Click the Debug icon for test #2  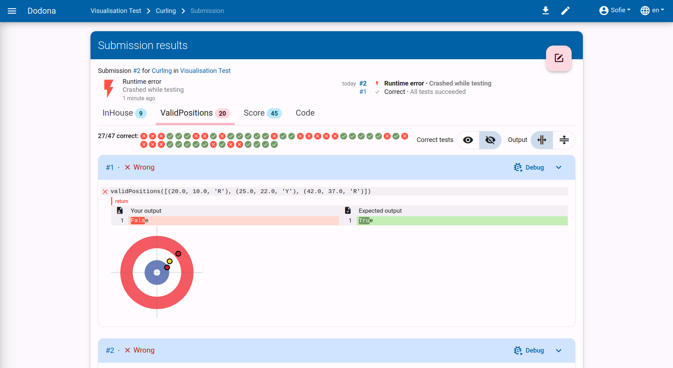[x=518, y=350]
